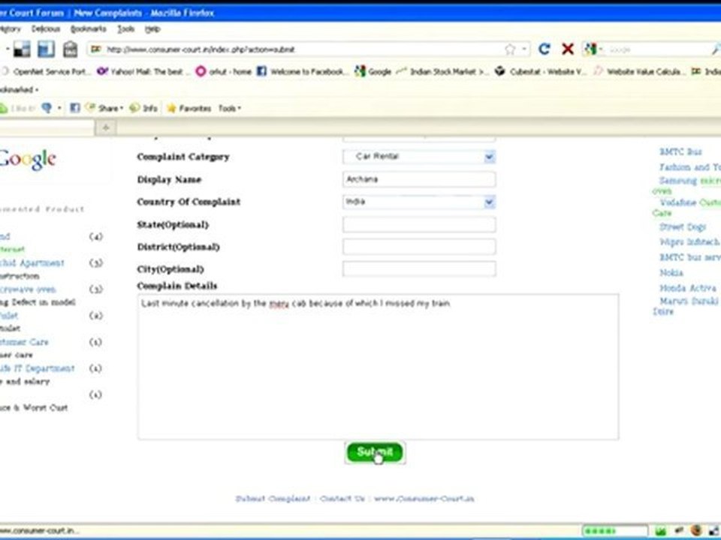Open the Nokia link in sidebar
The height and width of the screenshot is (540, 721).
click(671, 273)
